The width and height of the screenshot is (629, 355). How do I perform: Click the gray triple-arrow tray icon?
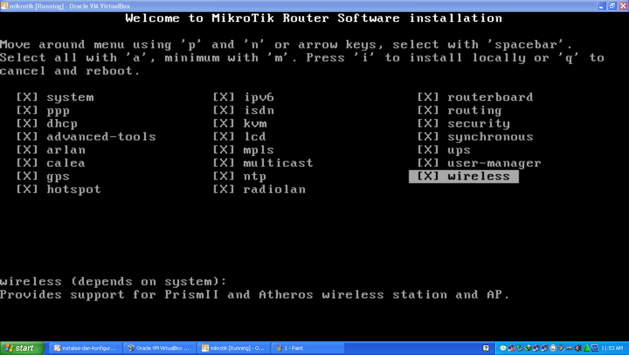click(x=569, y=348)
